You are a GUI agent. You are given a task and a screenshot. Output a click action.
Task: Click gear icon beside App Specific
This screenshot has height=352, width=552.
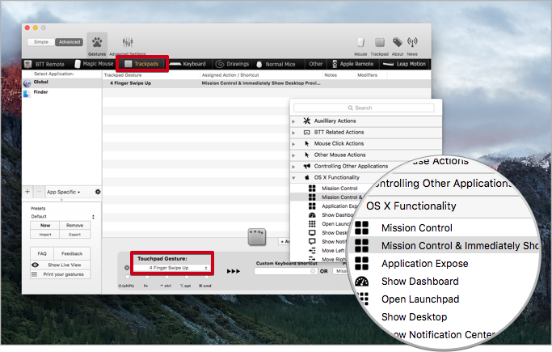pyautogui.click(x=98, y=192)
